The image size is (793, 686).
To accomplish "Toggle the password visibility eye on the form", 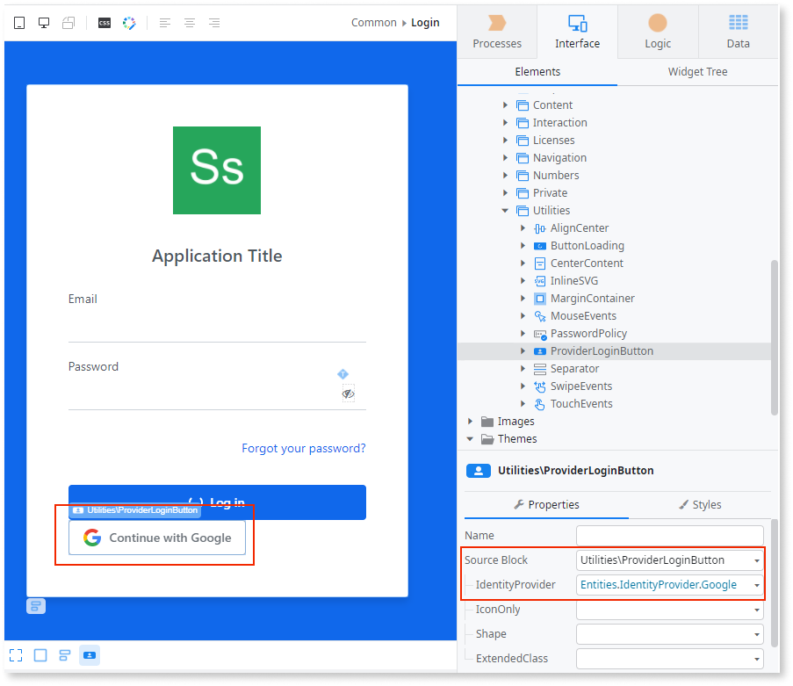I will [x=349, y=394].
